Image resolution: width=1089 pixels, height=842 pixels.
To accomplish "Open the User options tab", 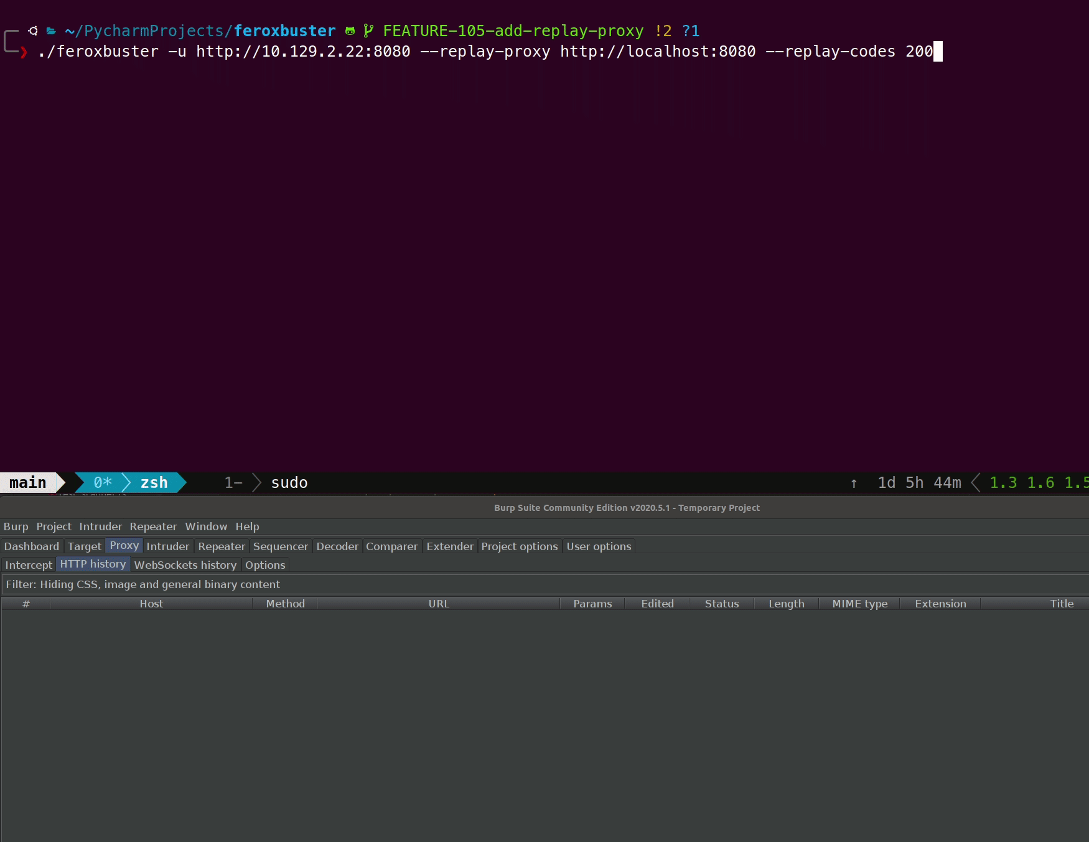I will tap(599, 546).
